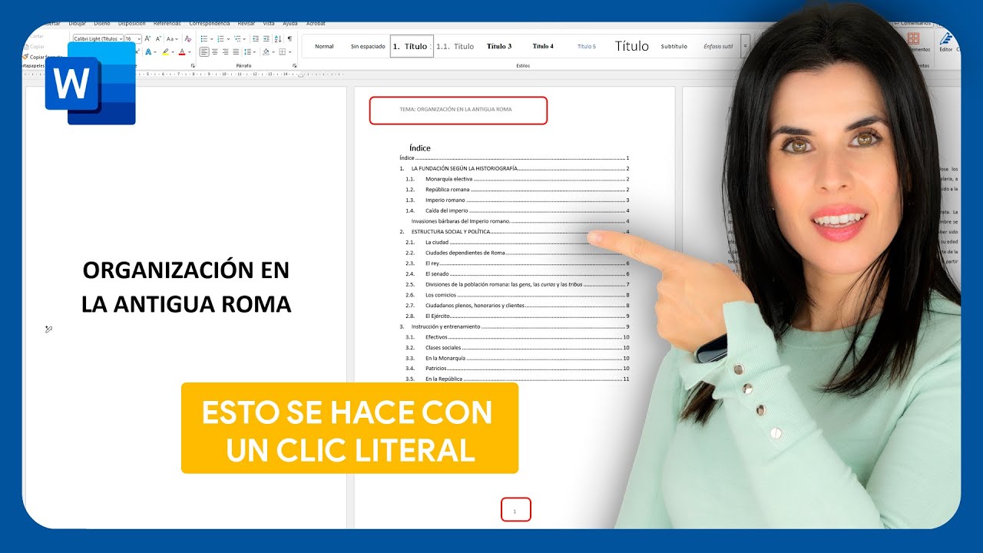Align text to the right
Viewport: 983px width, 553px height.
[225, 51]
